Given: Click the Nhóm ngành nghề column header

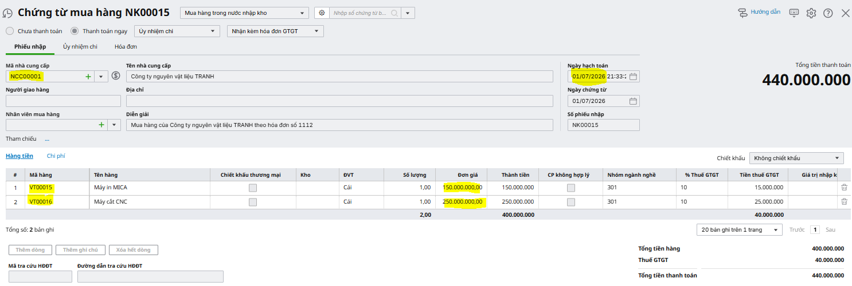Looking at the screenshot, I should [639, 174].
